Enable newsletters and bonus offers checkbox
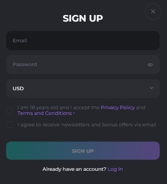Image resolution: width=167 pixels, height=184 pixels. click(9, 125)
